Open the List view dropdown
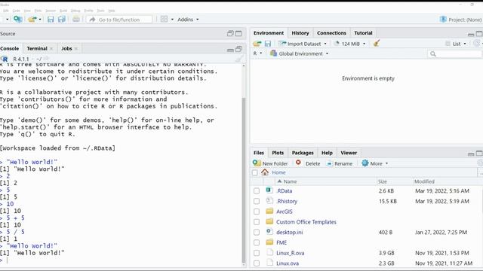 456,44
